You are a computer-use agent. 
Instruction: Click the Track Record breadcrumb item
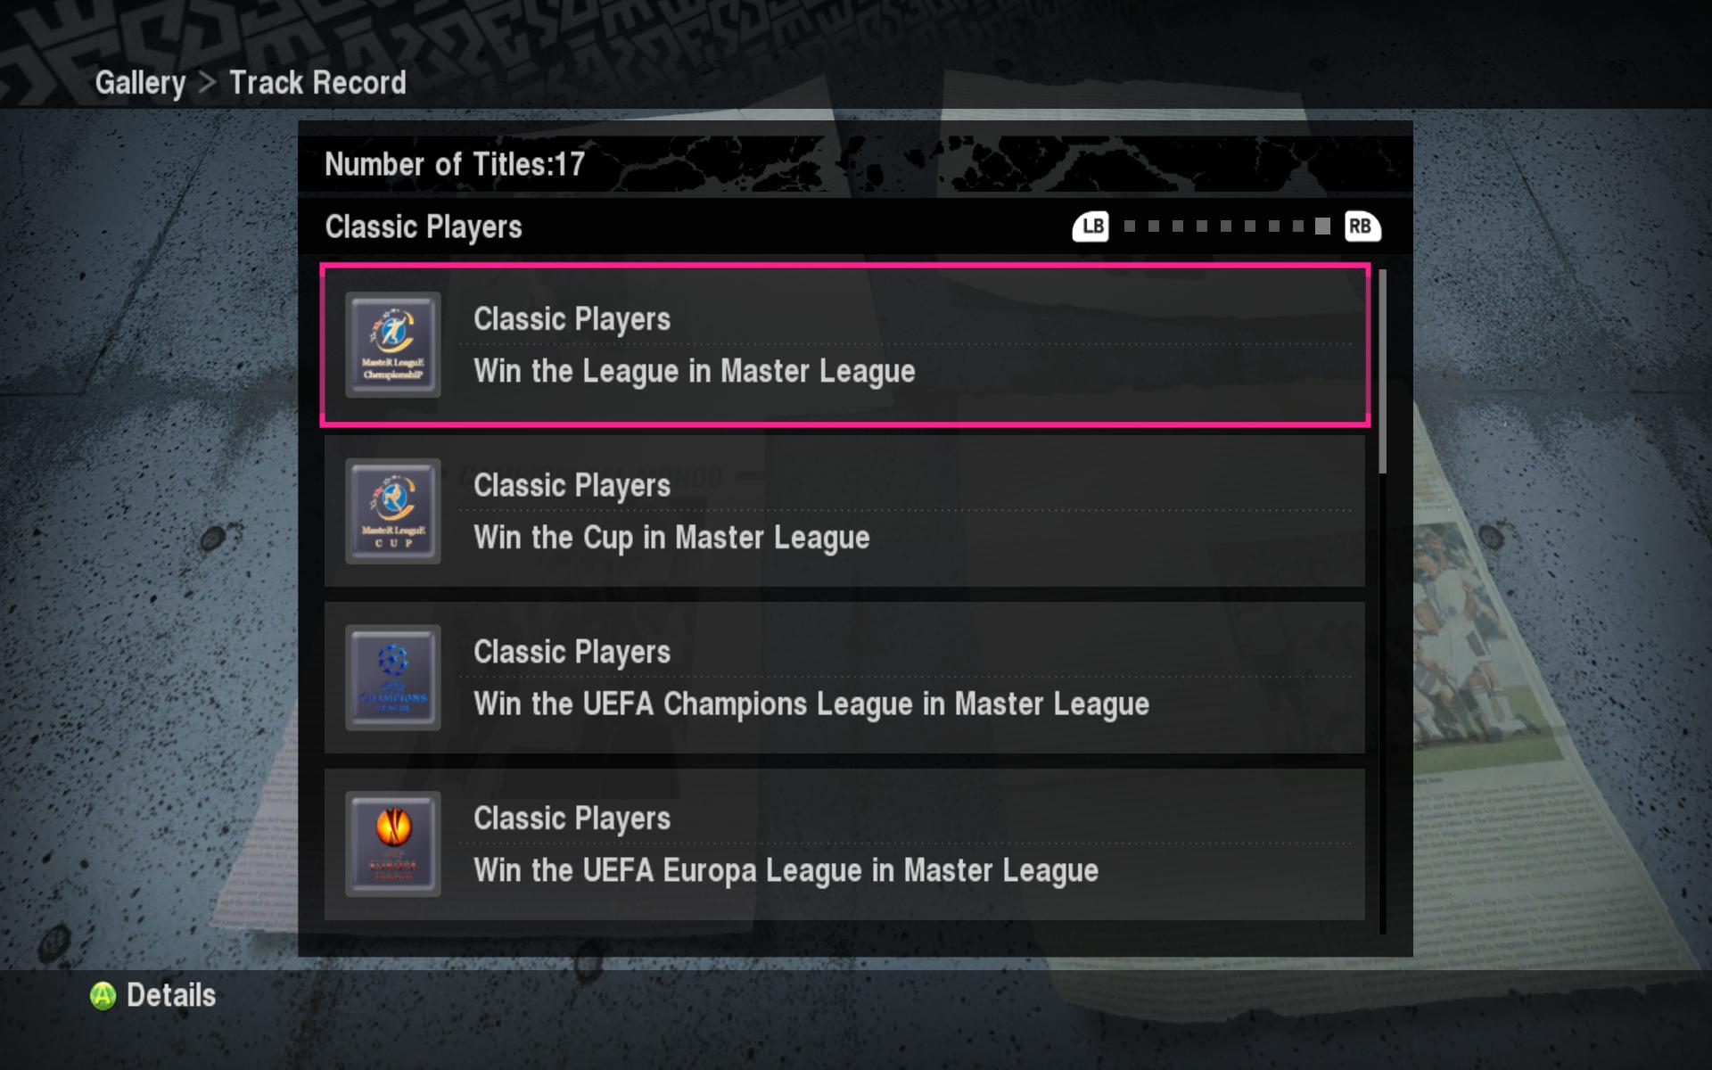tap(318, 83)
